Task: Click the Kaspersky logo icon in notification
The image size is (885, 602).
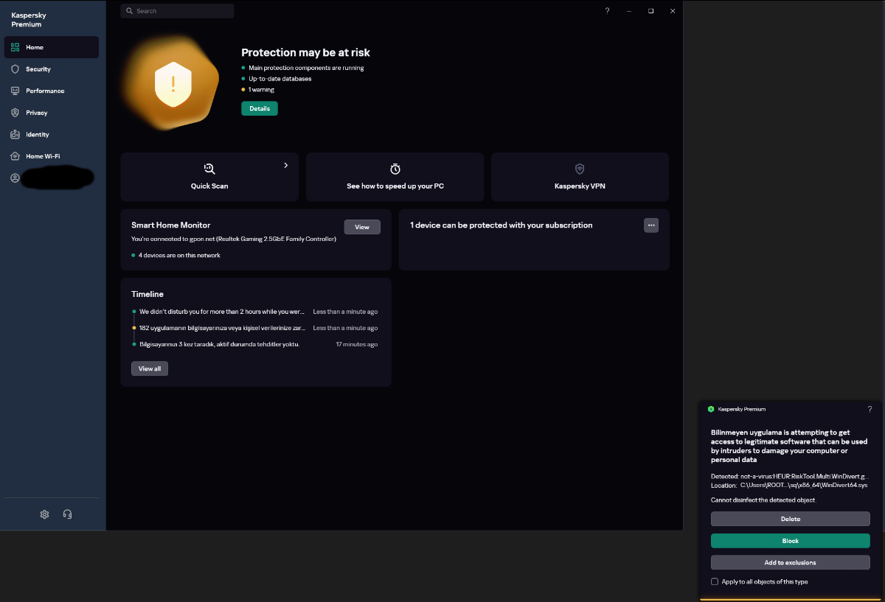Action: coord(711,409)
